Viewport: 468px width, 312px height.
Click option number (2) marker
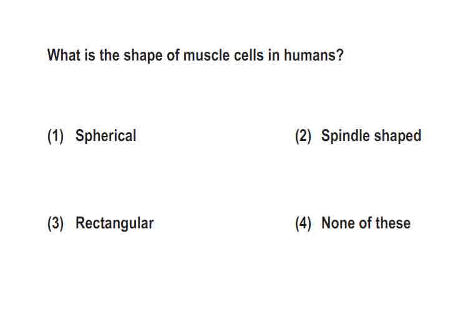(303, 137)
